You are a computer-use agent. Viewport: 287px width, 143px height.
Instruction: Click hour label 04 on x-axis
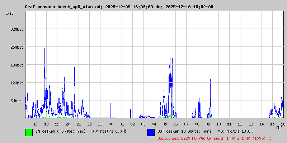point(154,124)
